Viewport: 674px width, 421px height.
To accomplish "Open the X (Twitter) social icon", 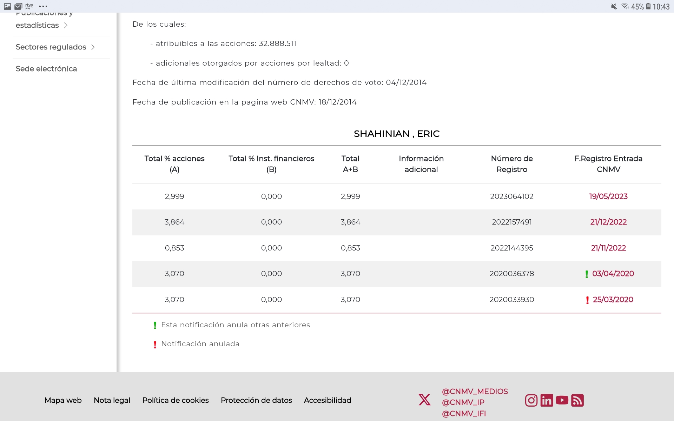I will [424, 400].
